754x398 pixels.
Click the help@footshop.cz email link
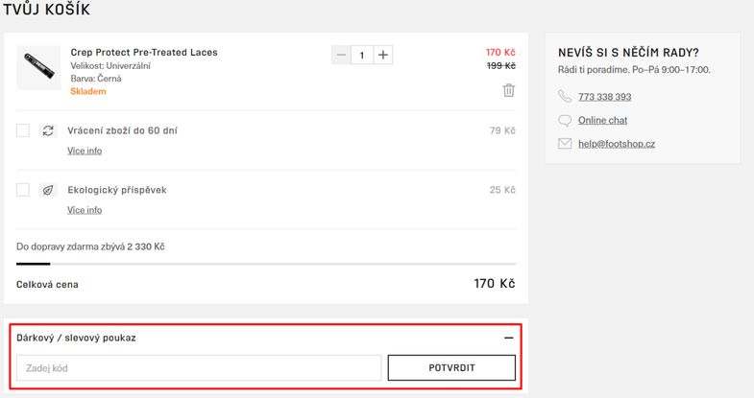tap(617, 144)
